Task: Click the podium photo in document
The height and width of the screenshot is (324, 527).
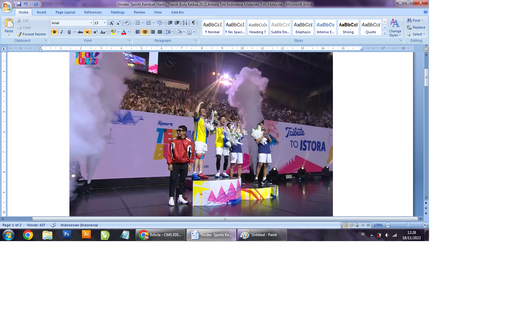Action: pos(201,134)
